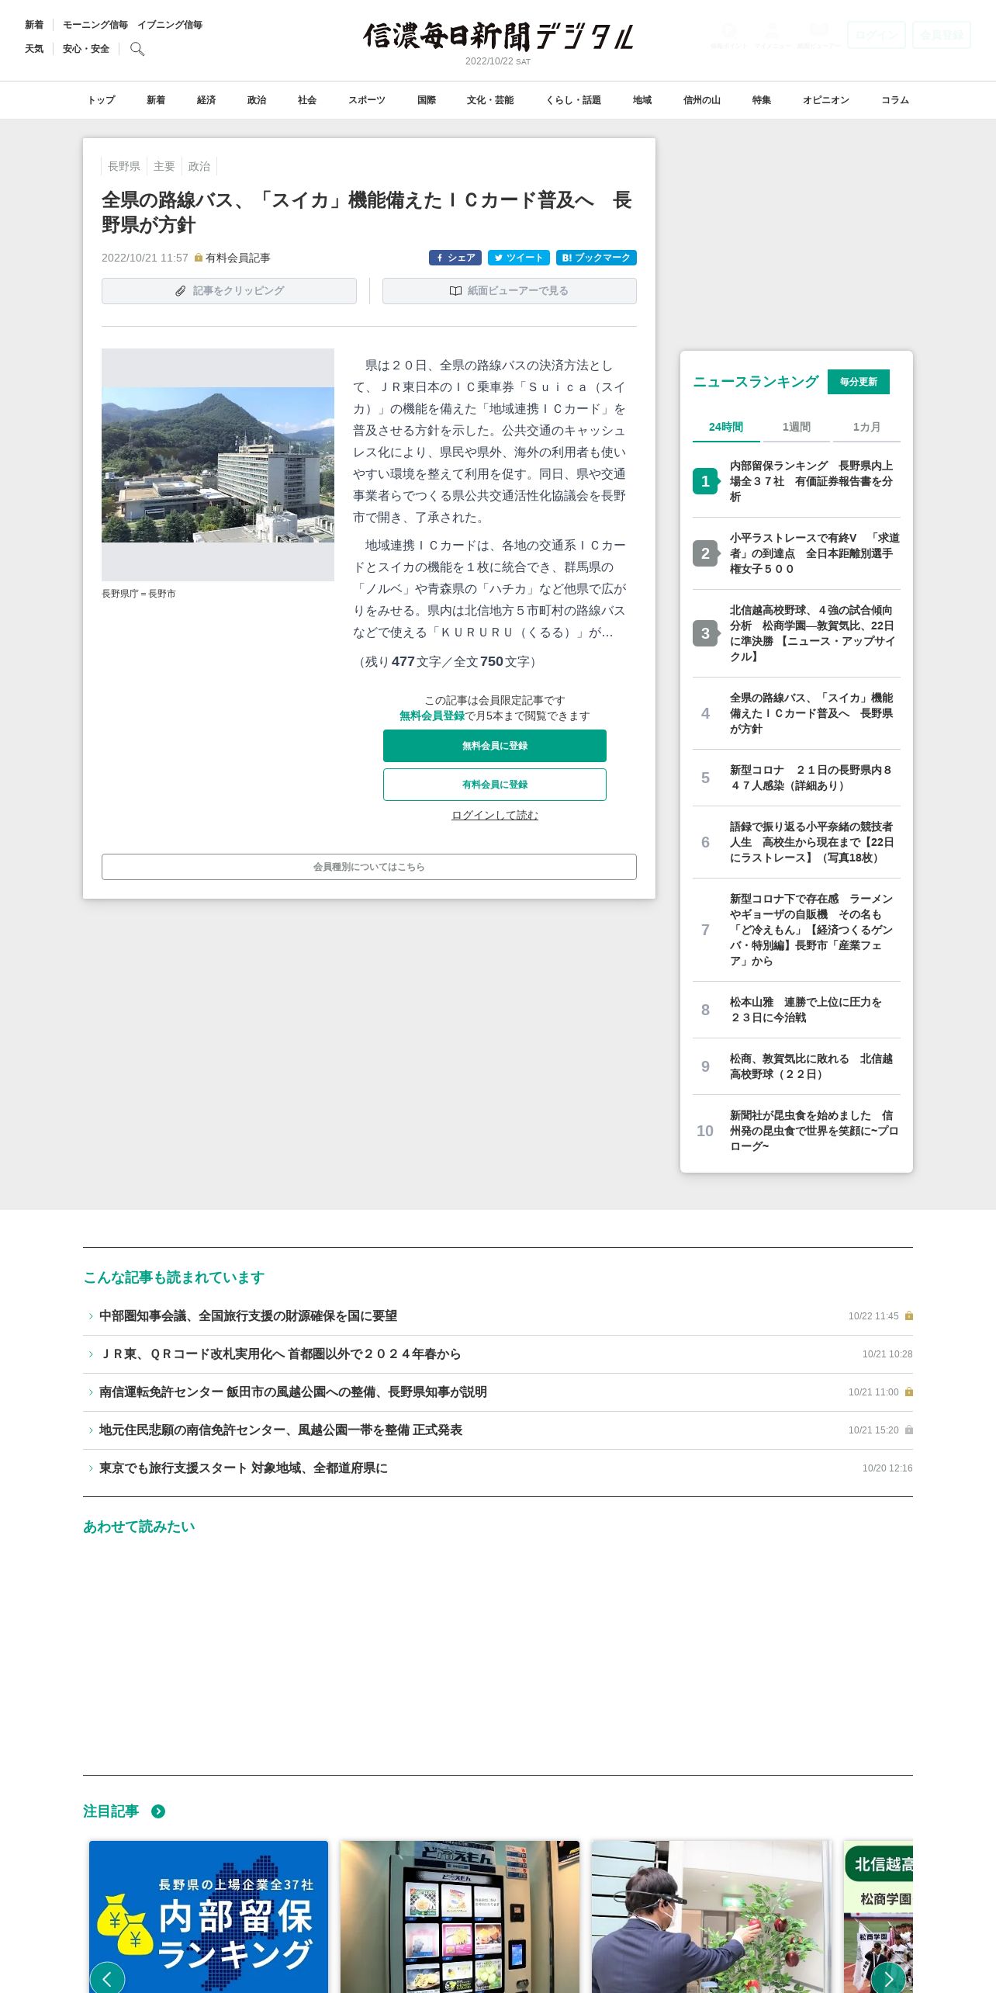This screenshot has width=996, height=1993.
Task: Open the search magnifier icon
Action: tap(137, 49)
